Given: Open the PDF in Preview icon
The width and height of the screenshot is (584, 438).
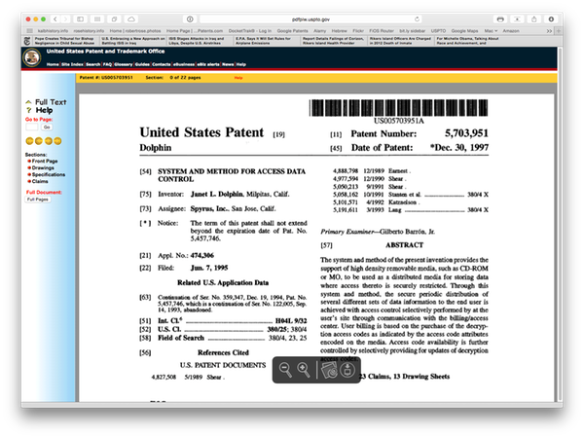Looking at the screenshot, I should [328, 369].
